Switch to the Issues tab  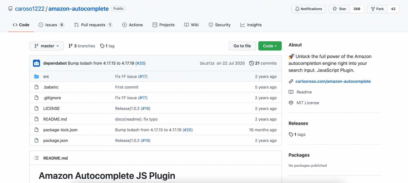[x=51, y=25]
